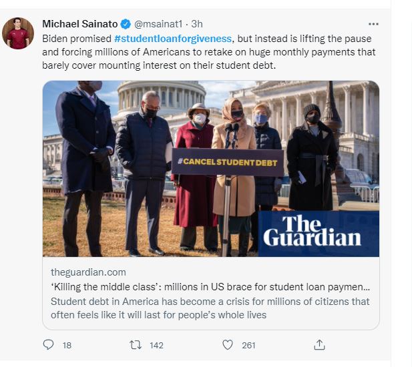Click the tweet body text
The height and width of the screenshot is (367, 412).
point(209,52)
